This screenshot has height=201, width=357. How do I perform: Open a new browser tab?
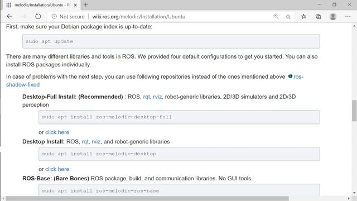[85, 5]
